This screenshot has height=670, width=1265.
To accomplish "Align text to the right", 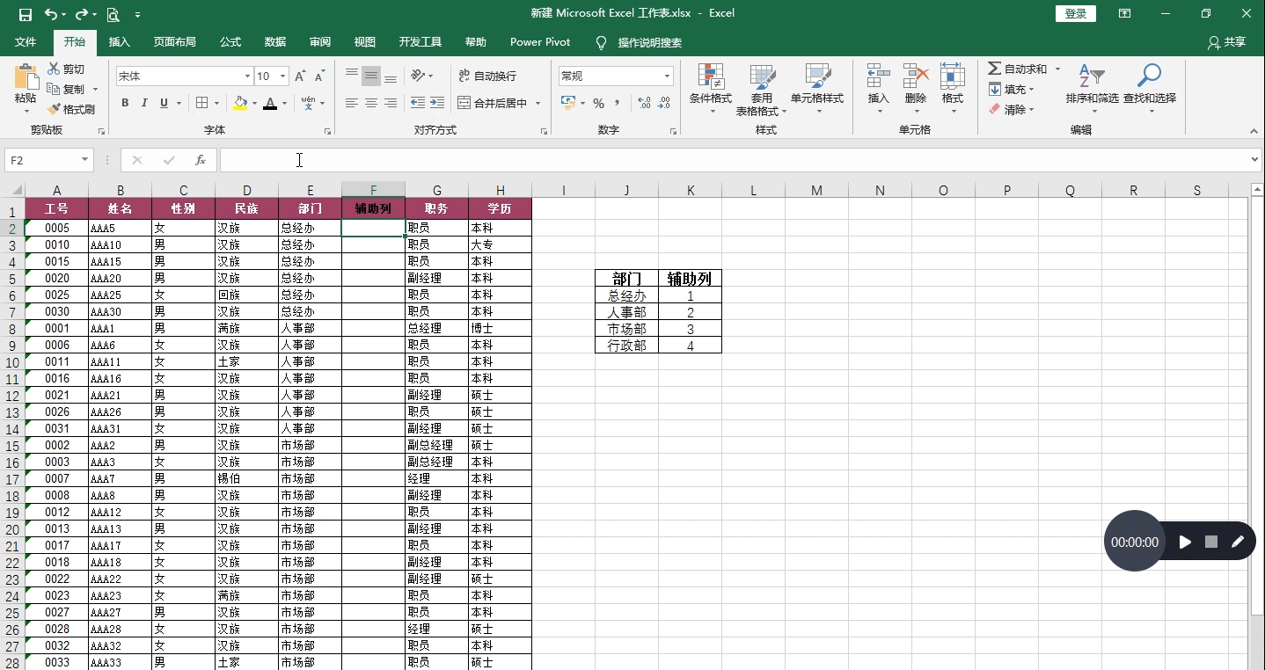I will [x=391, y=103].
